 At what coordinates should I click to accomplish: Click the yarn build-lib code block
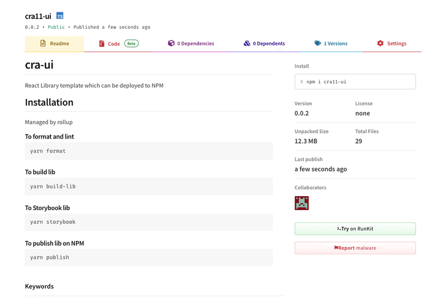coord(149,187)
